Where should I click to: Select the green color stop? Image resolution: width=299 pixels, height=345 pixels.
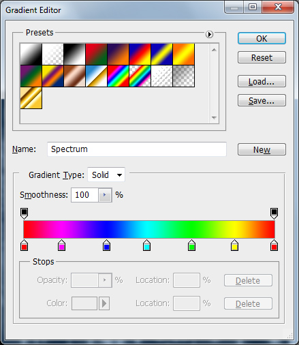tap(191, 245)
